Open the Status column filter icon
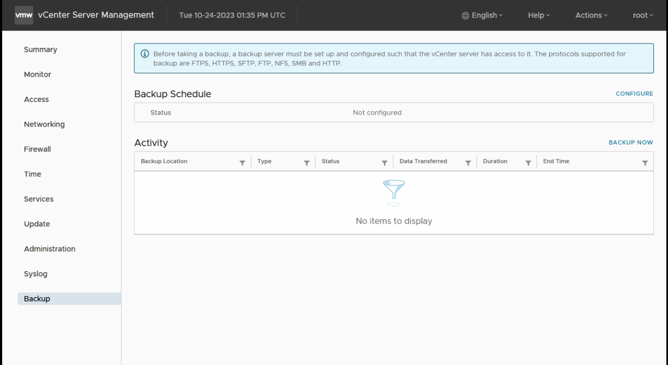668x365 pixels. 384,162
